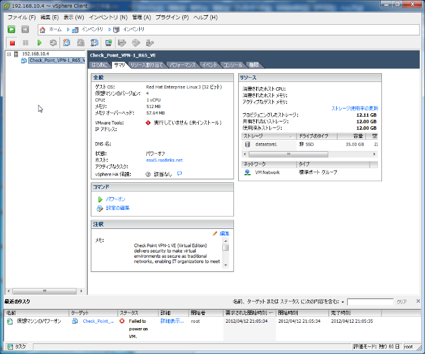This screenshot has width=425, height=354.
Task: Click the pencil edit icon in annotations
Action: point(215,234)
